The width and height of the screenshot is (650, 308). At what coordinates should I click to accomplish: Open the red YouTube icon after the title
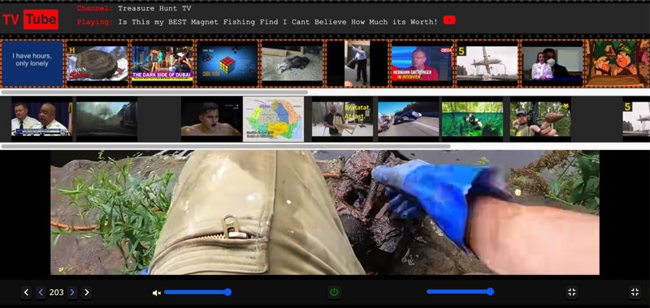tap(449, 19)
